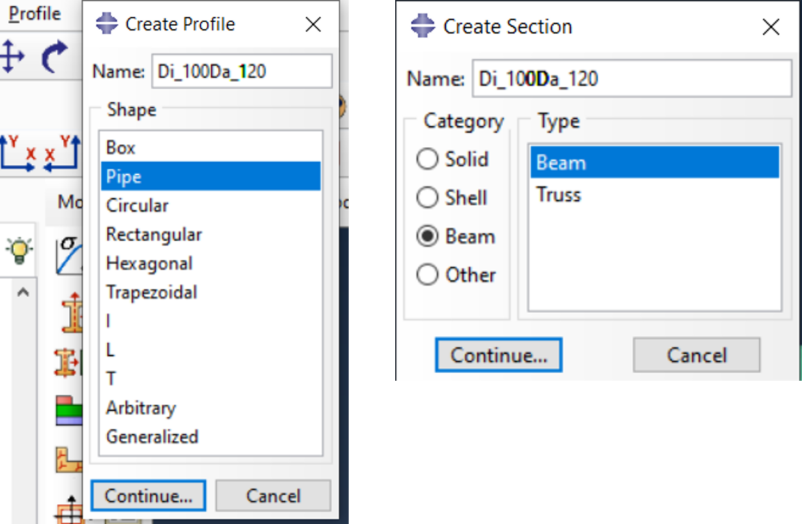
Task: Pick Trapezoidal from the Shape list
Action: 211,292
